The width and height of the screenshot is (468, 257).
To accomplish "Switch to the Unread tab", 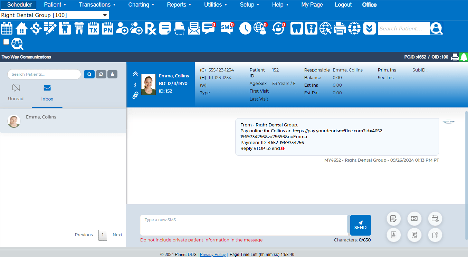I will pyautogui.click(x=16, y=92).
